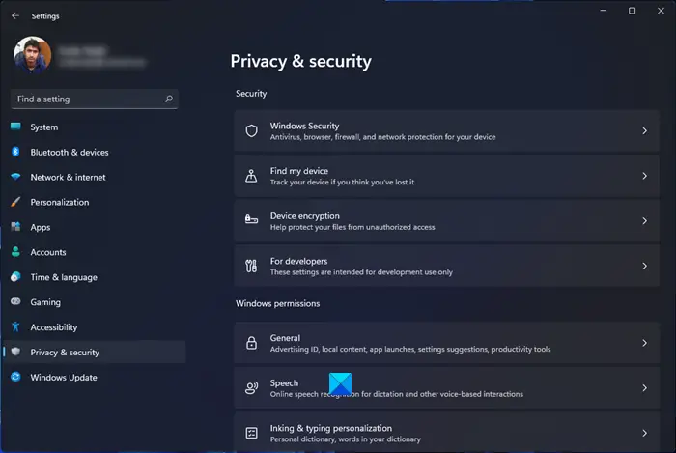Screen dimensions: 676x453
Task: Click the Personalization paintbrush icon
Action: 15,202
